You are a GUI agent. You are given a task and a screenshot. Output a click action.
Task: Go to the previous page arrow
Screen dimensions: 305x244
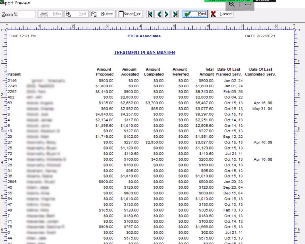click(x=159, y=14)
